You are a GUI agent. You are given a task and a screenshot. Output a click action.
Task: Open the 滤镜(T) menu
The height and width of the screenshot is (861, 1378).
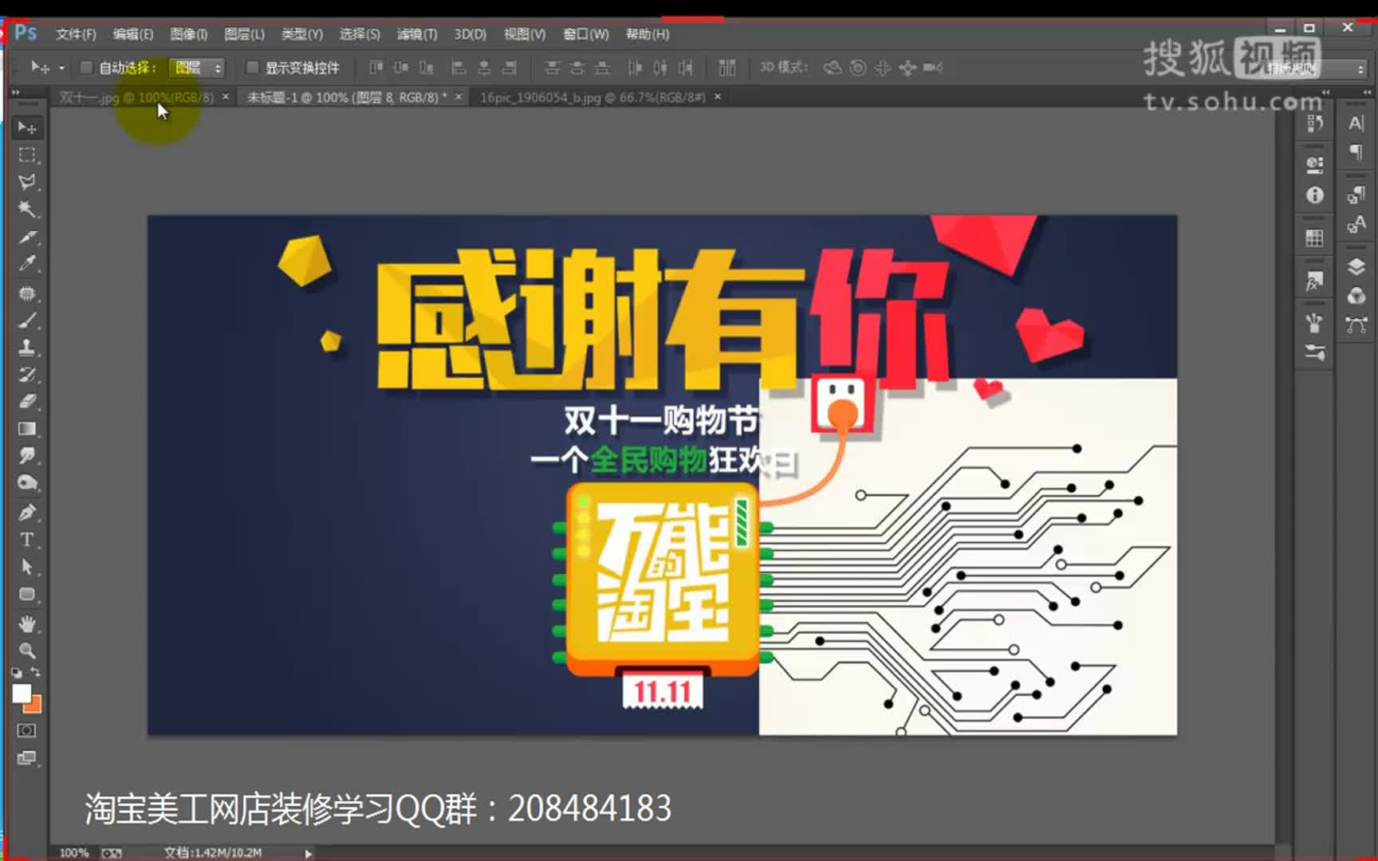click(417, 34)
